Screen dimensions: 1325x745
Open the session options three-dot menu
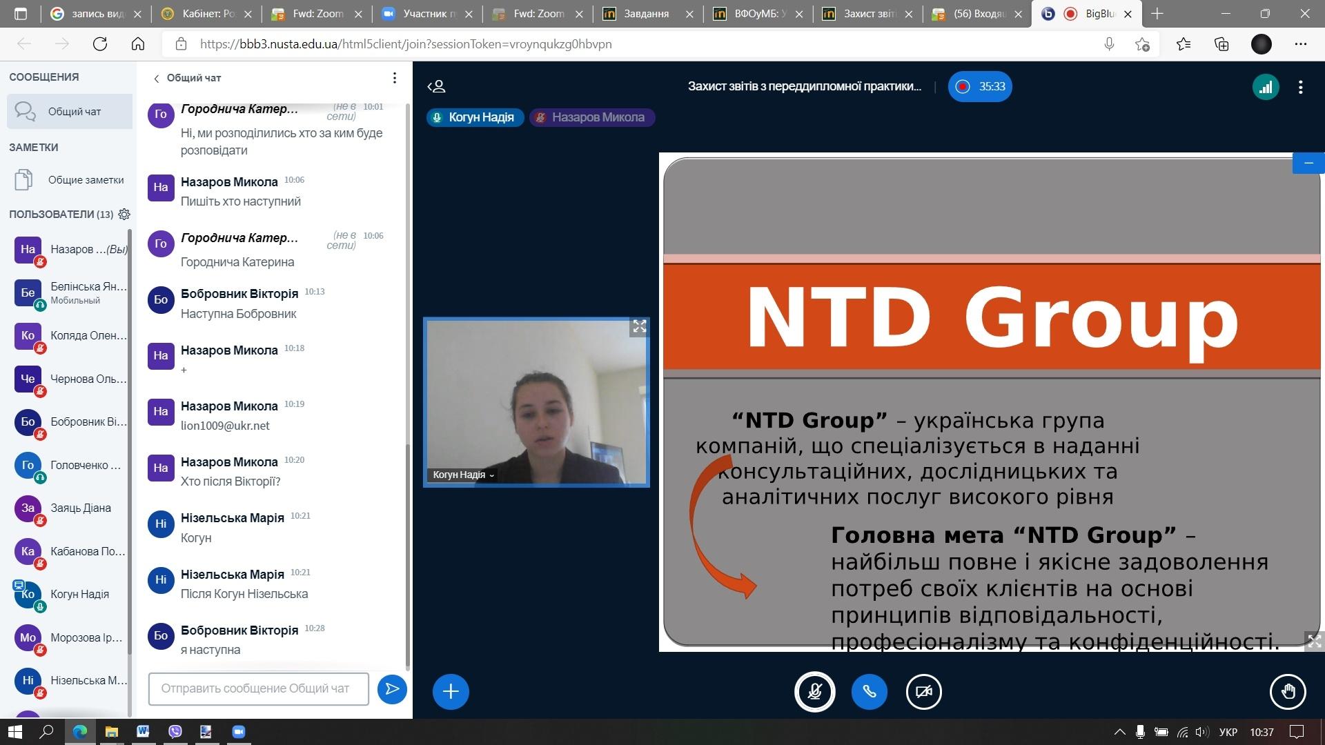point(1301,87)
